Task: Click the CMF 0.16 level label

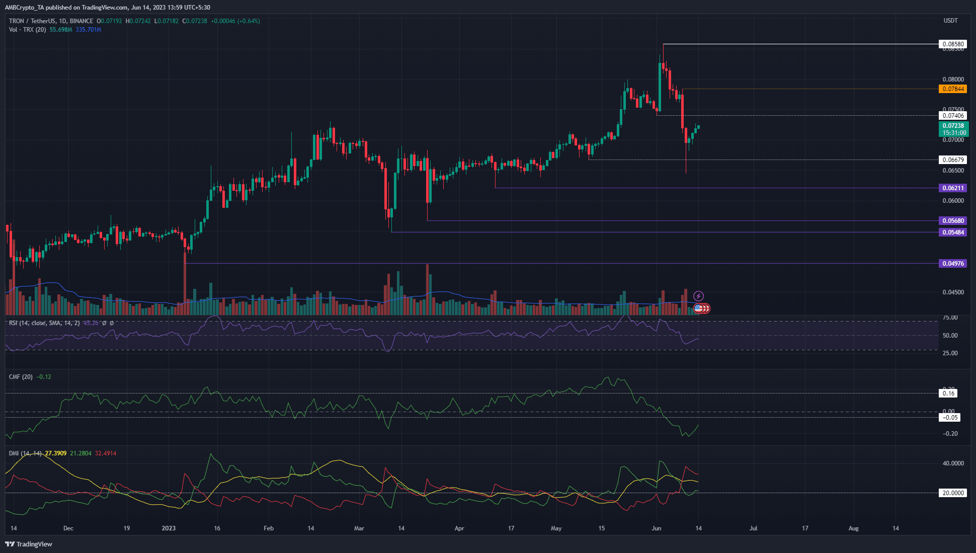Action: coord(948,393)
